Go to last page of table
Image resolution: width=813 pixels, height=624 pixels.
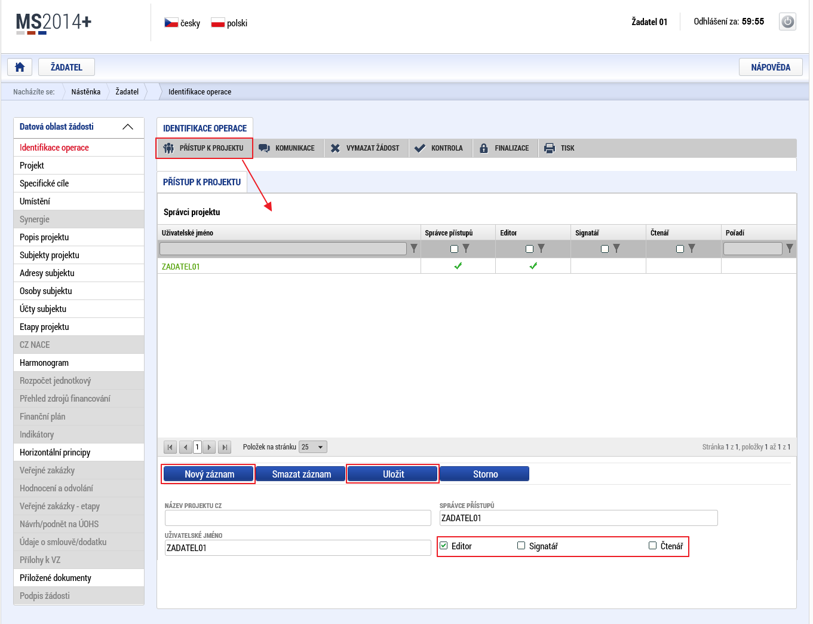225,447
